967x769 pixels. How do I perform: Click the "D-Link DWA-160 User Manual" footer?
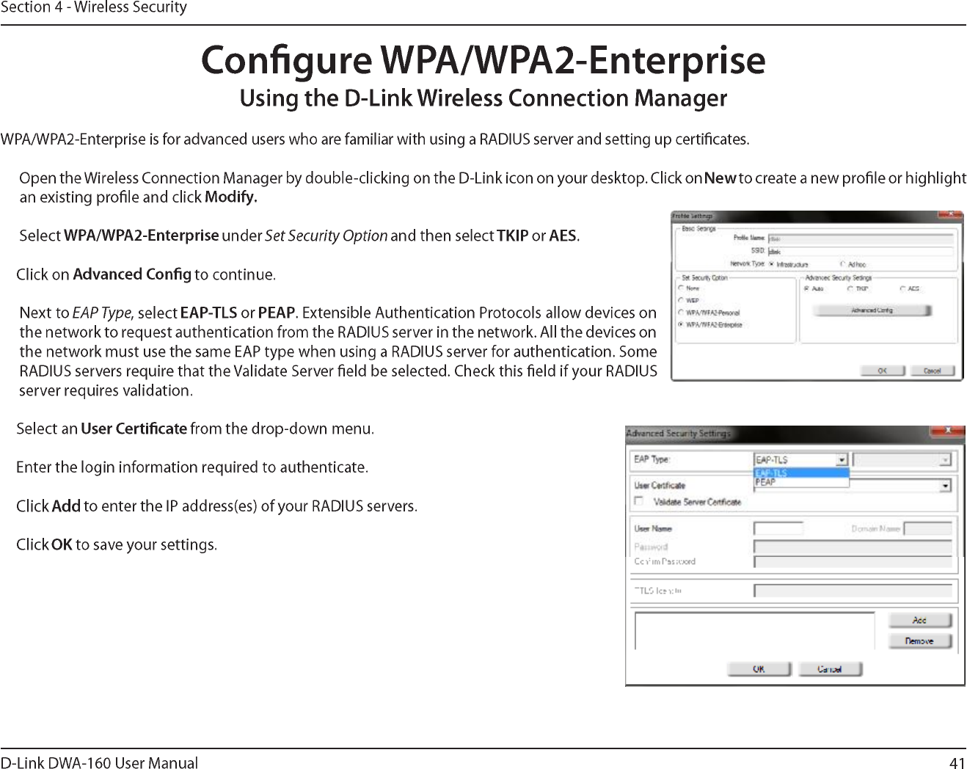tap(99, 762)
